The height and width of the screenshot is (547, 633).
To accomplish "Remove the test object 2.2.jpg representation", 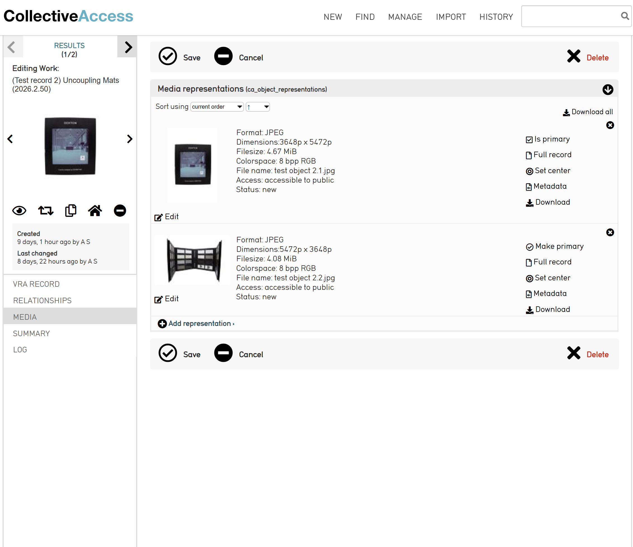I will pyautogui.click(x=610, y=232).
